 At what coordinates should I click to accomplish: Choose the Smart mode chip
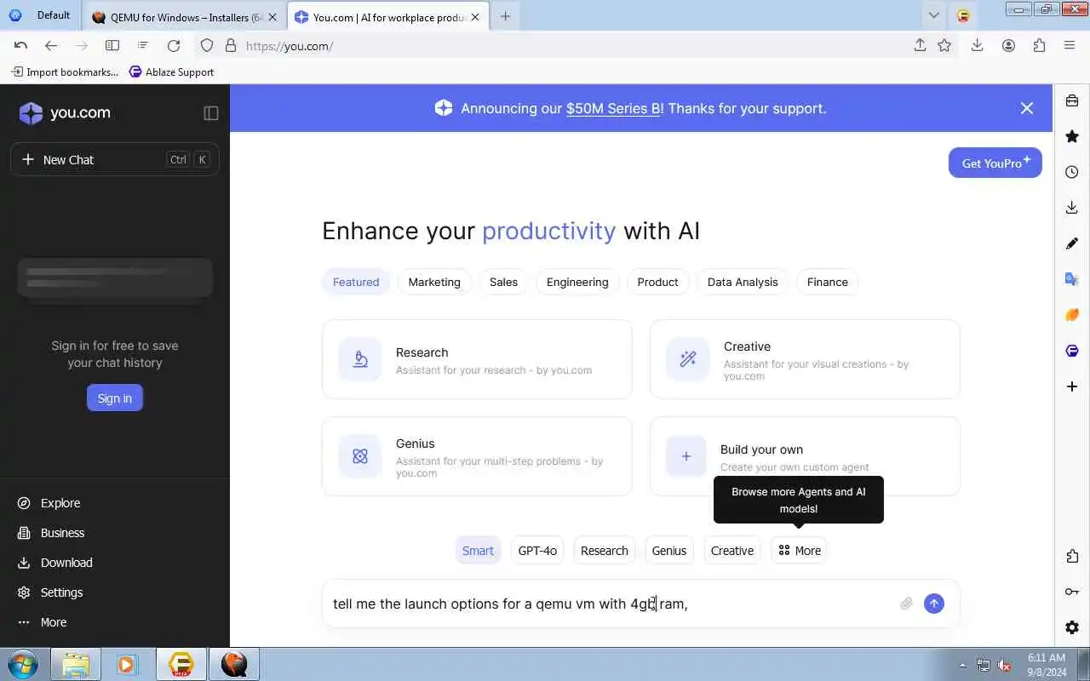coord(478,551)
